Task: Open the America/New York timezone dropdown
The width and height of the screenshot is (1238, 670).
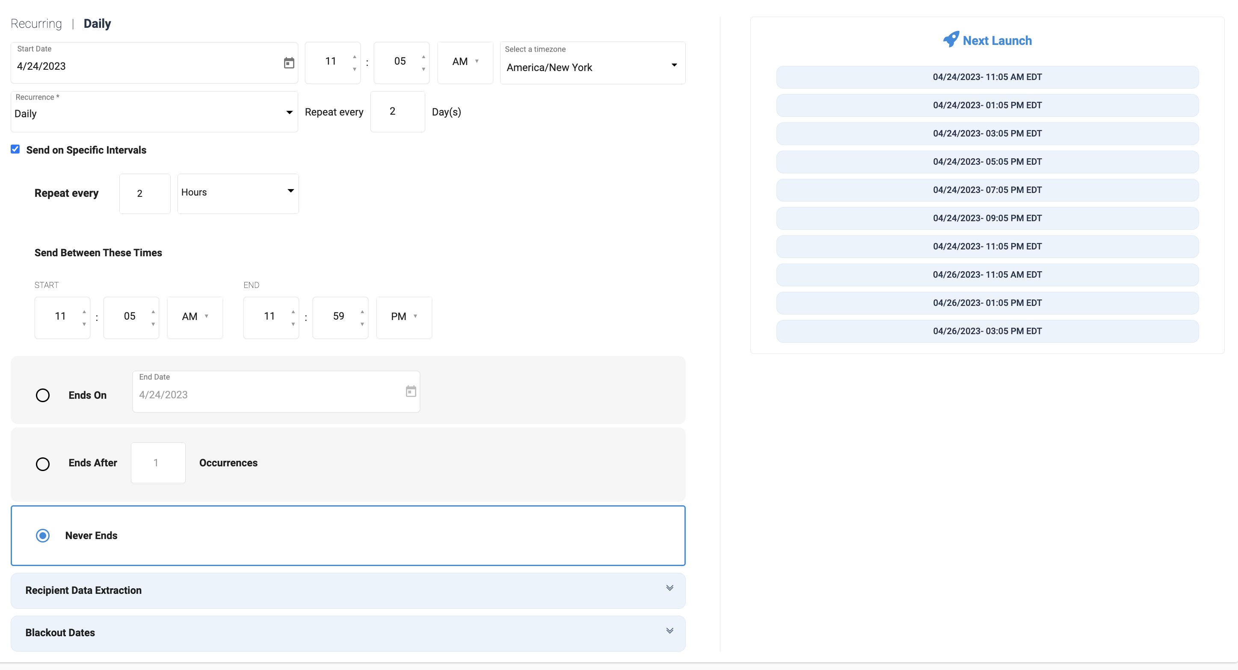Action: (x=592, y=63)
